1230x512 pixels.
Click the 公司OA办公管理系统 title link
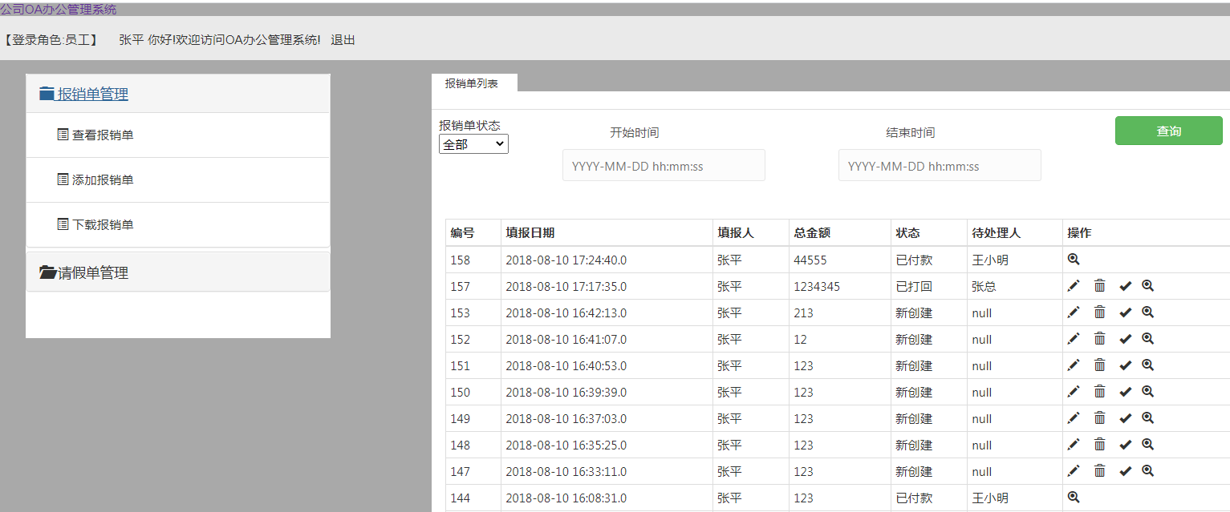[x=59, y=9]
